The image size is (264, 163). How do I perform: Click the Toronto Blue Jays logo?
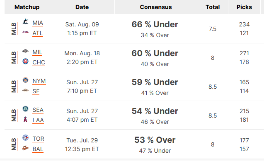(25, 138)
